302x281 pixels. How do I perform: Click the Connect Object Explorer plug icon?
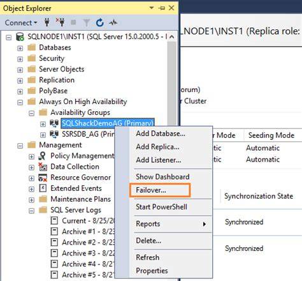pos(47,22)
